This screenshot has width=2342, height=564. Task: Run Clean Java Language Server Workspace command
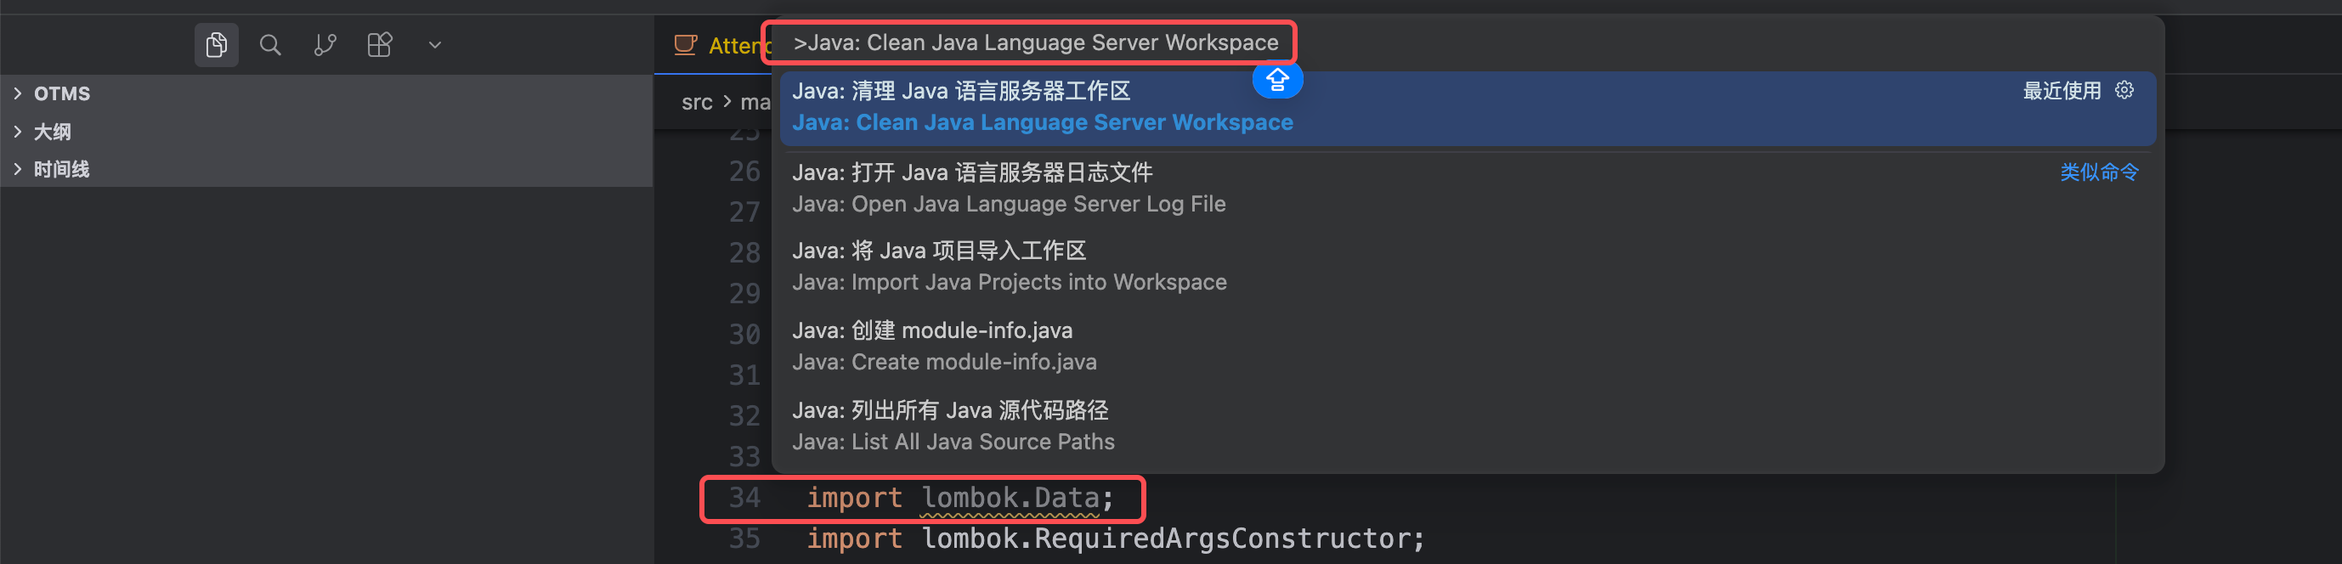pos(1468,107)
